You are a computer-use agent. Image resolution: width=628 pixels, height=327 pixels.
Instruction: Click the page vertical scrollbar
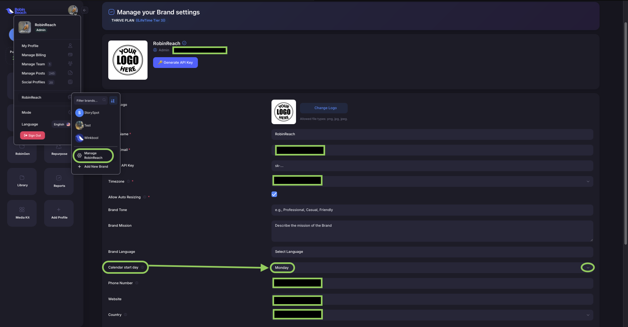(626, 134)
